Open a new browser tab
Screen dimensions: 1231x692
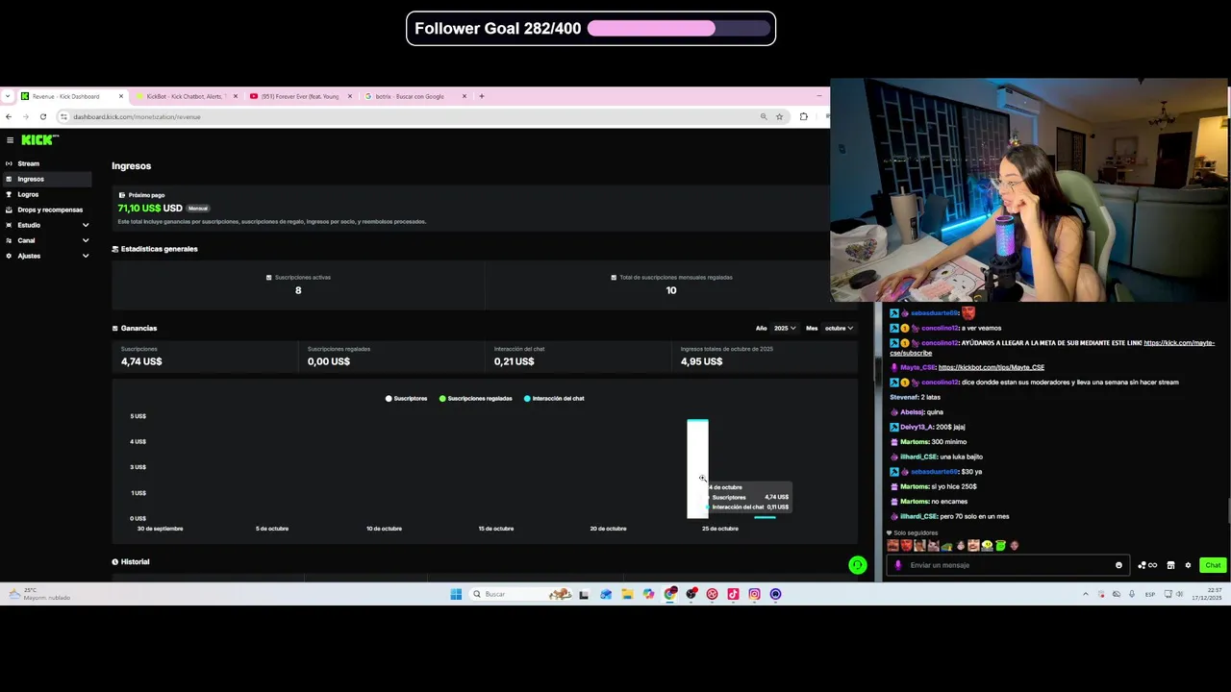(482, 96)
